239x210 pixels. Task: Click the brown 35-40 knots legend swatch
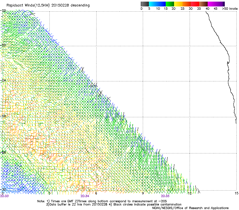point(203,4)
